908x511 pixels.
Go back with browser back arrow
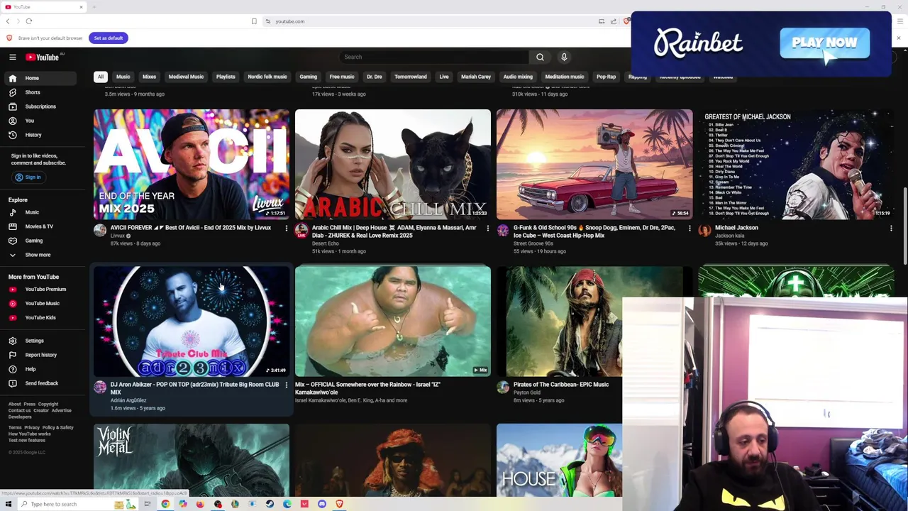coord(8,21)
